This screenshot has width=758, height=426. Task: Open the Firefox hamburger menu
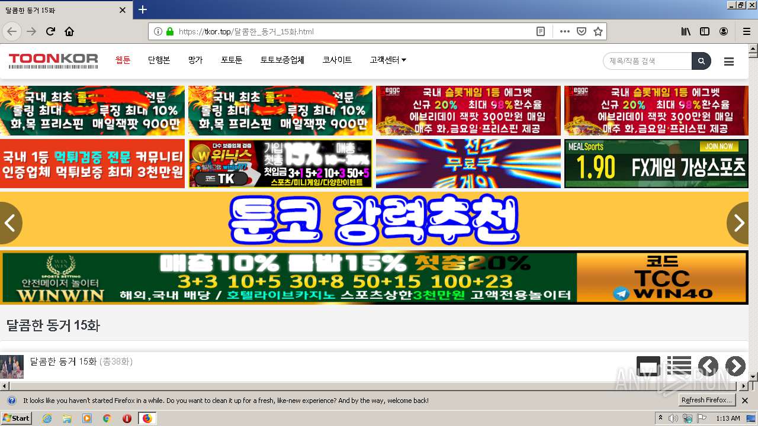click(746, 31)
